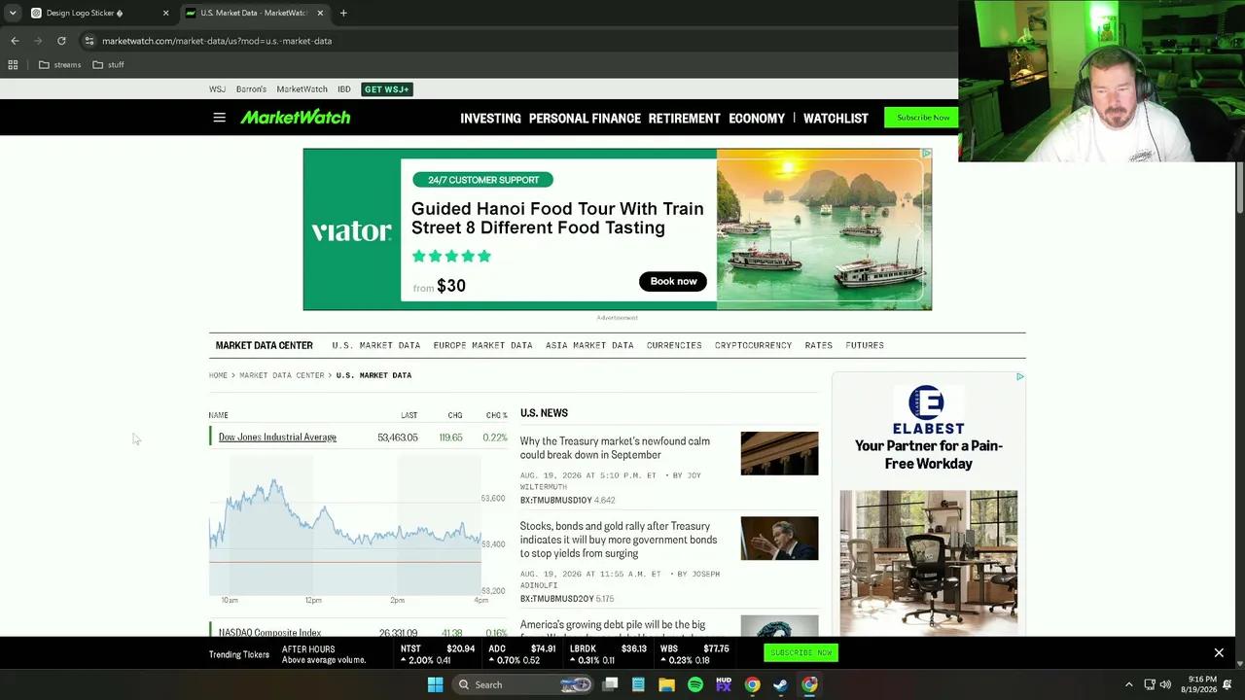Open the Barron's network link
Image resolution: width=1245 pixels, height=700 pixels.
(x=251, y=89)
